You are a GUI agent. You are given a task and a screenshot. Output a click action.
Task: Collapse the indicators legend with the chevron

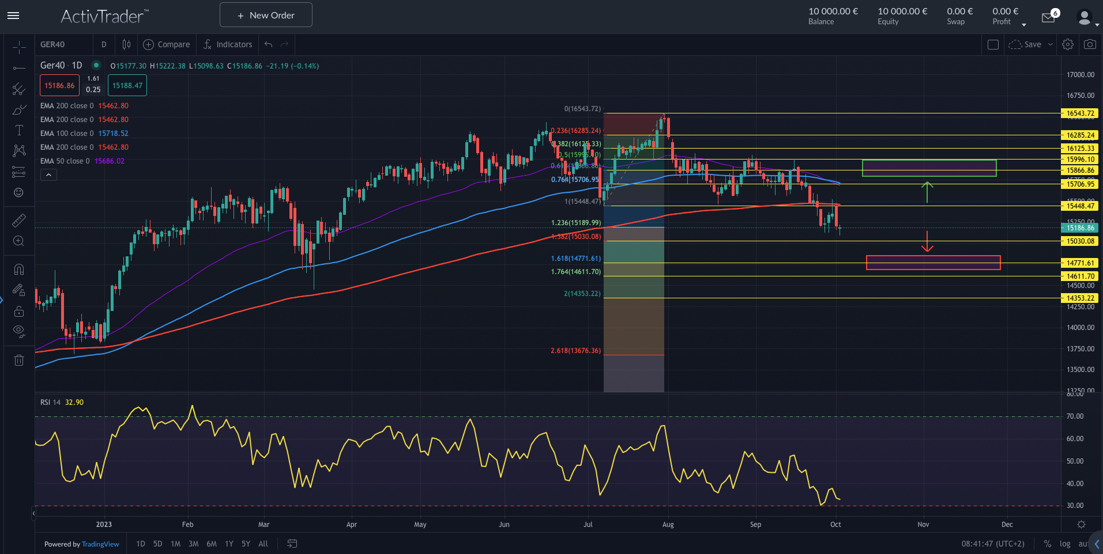click(48, 174)
